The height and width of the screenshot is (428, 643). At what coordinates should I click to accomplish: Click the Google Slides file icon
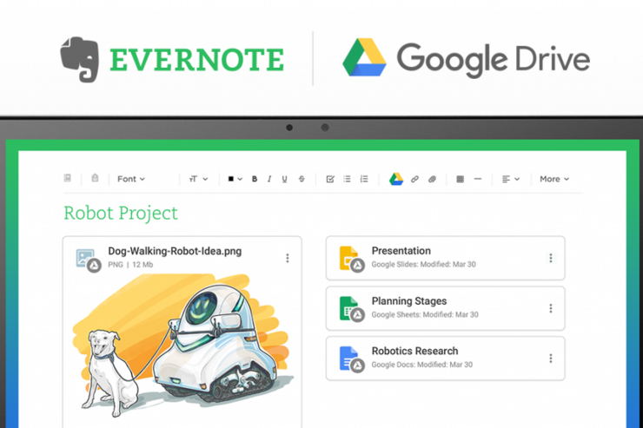click(351, 260)
